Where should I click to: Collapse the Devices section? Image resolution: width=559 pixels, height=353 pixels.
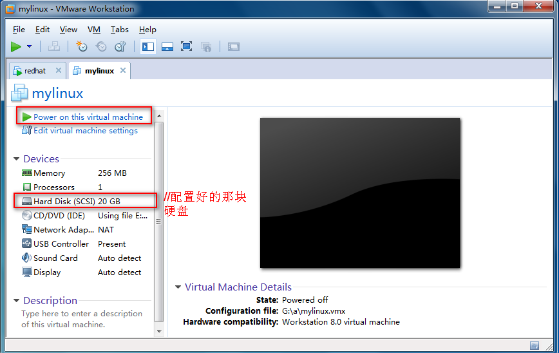pos(16,158)
